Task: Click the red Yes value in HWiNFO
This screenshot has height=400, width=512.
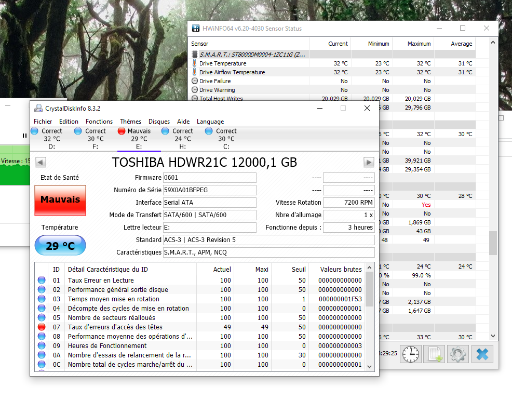Action: (426, 205)
